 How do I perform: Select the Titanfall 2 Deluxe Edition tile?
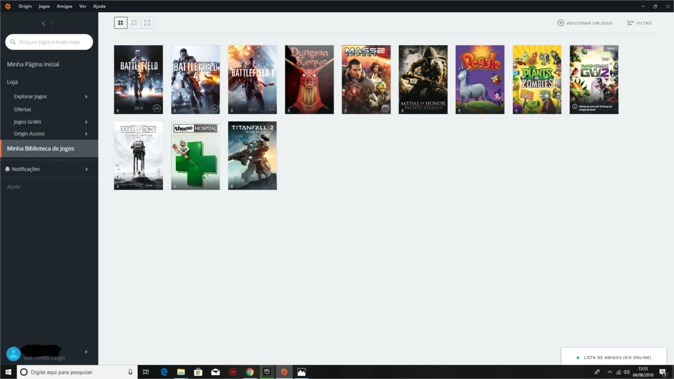(252, 155)
